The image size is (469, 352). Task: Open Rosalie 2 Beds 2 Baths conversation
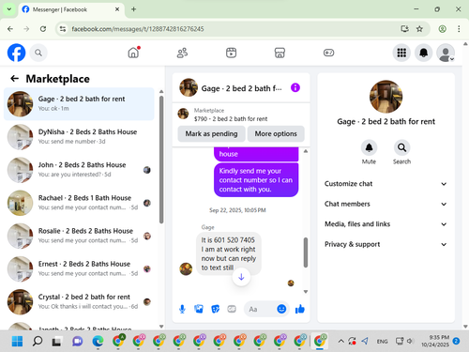(x=79, y=236)
